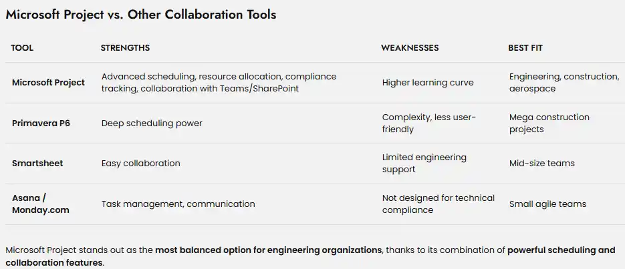
Task: Select the Smartsheet row name
Action: [37, 163]
